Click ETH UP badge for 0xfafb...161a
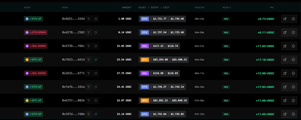This screenshot has height=120, width=301. (33, 87)
